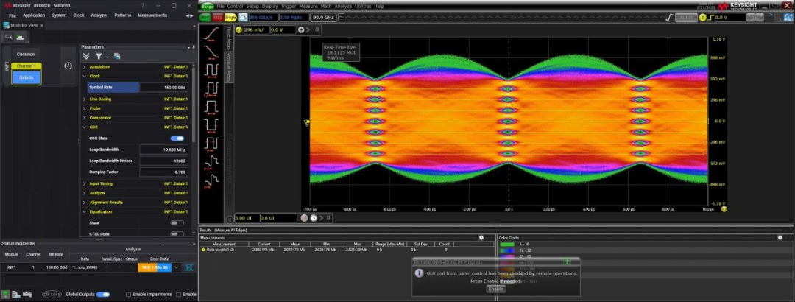Enable the CTLE State toggle

pos(177,234)
